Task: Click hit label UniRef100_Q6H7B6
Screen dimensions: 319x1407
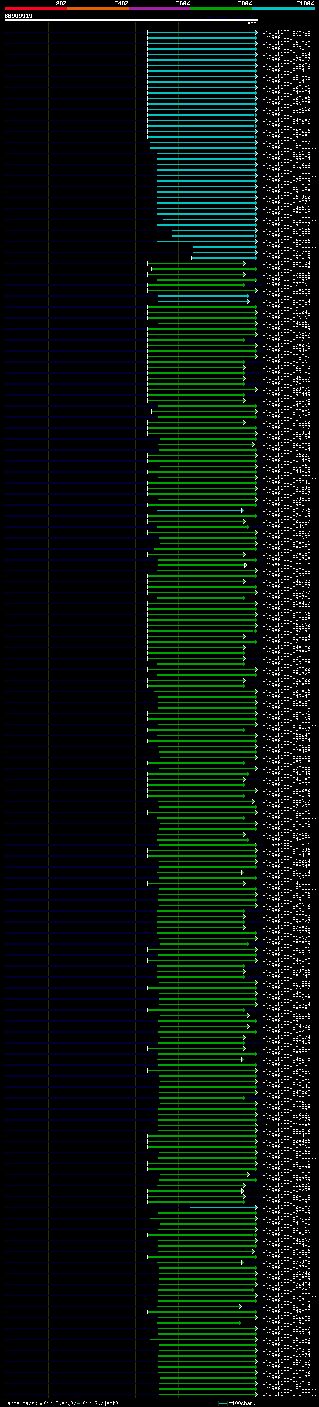Action: [286, 241]
